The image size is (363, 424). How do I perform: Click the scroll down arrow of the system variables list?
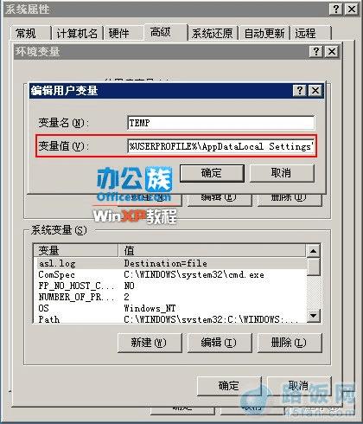click(313, 316)
